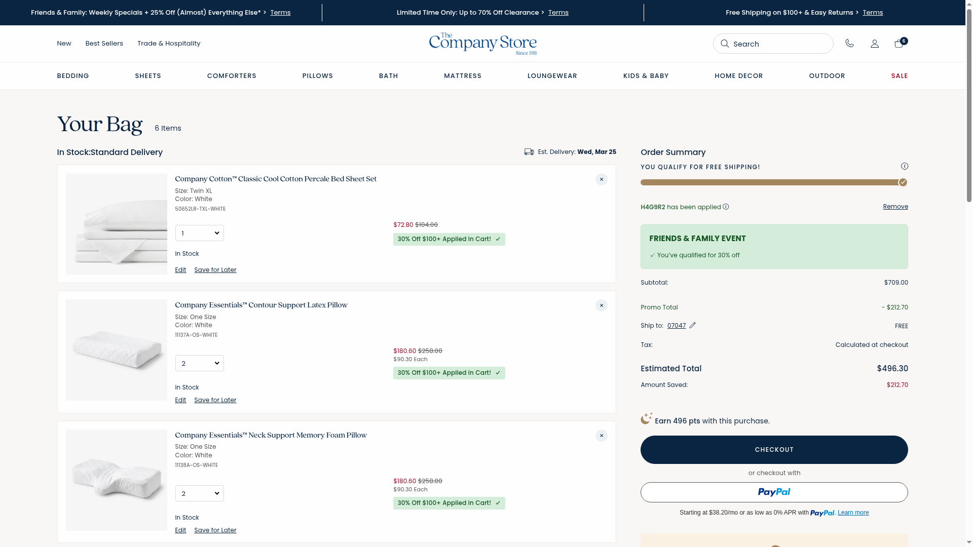Save the Contour Latex Pillow for later
The height and width of the screenshot is (547, 973).
pyautogui.click(x=215, y=400)
